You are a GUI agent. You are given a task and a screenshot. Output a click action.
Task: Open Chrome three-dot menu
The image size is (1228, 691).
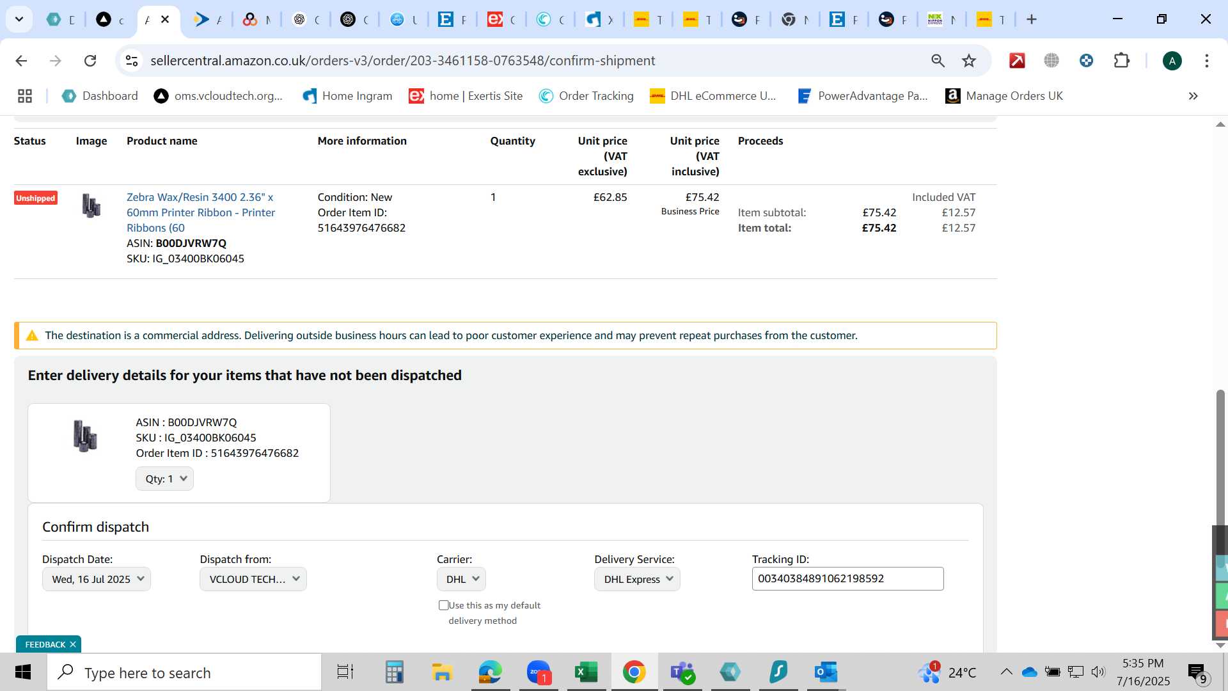[x=1206, y=61]
